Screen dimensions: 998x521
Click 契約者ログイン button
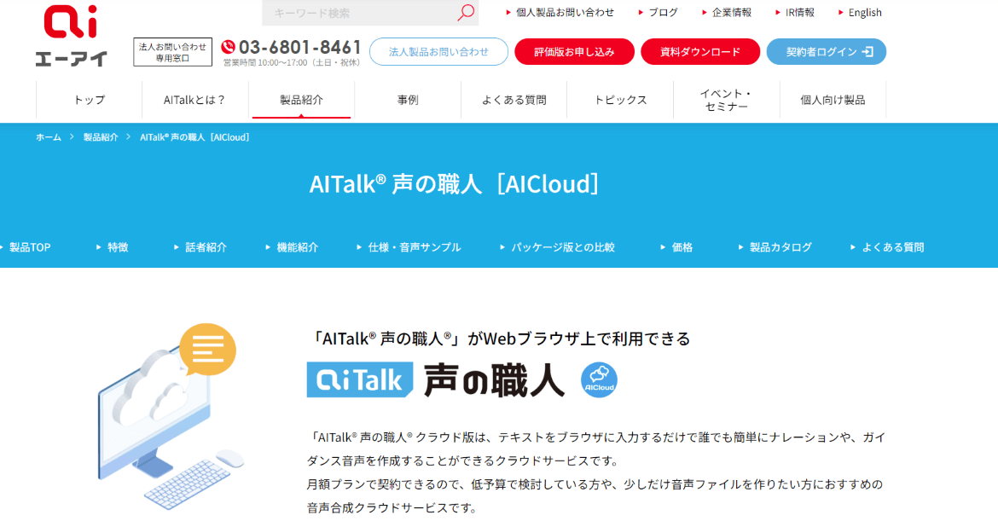pyautogui.click(x=827, y=51)
